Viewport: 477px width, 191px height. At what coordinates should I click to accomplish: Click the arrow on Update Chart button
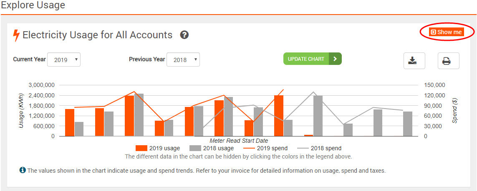coord(335,59)
